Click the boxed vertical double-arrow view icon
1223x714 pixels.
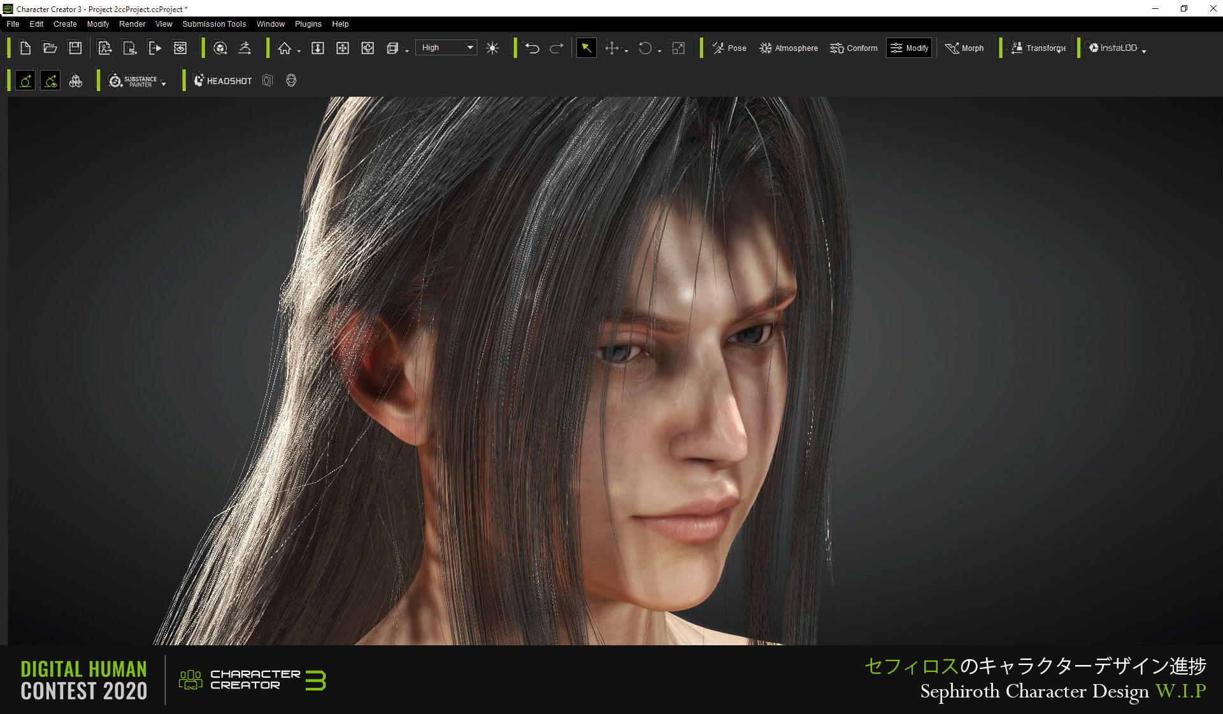(x=318, y=48)
